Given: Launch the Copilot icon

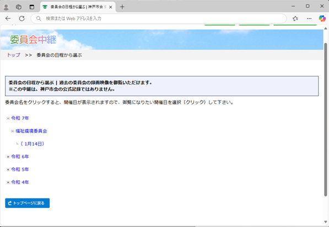Looking at the screenshot, I should (322, 18).
